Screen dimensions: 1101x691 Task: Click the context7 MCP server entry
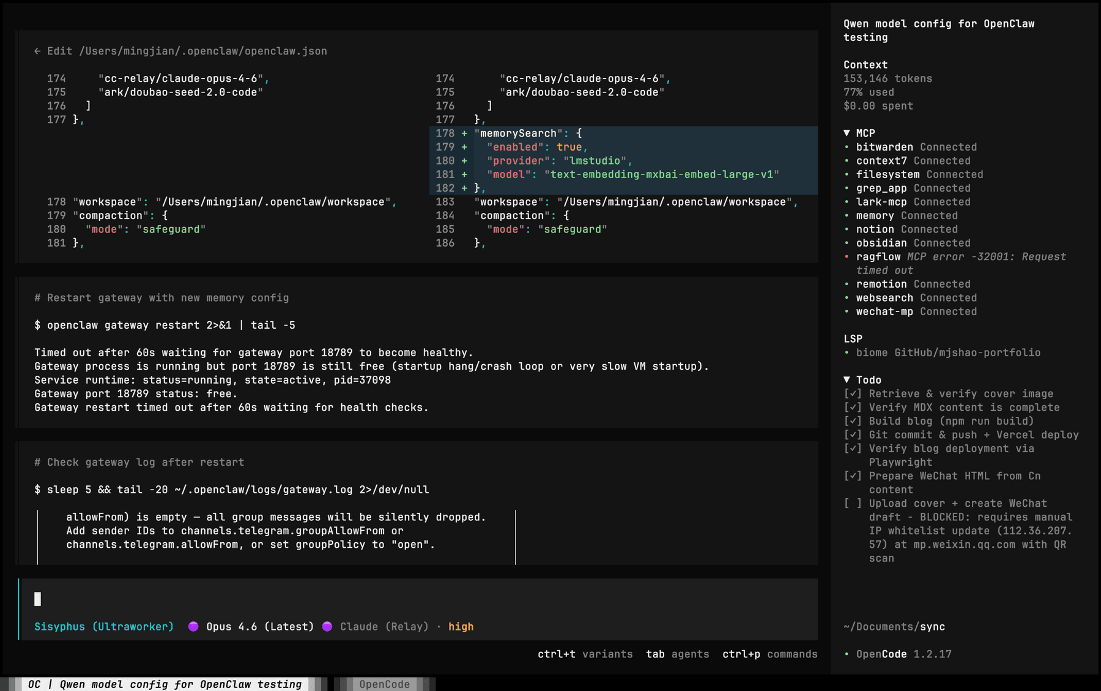coord(913,161)
